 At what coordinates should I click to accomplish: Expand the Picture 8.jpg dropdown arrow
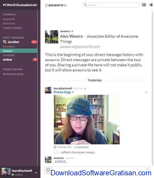click(72, 92)
